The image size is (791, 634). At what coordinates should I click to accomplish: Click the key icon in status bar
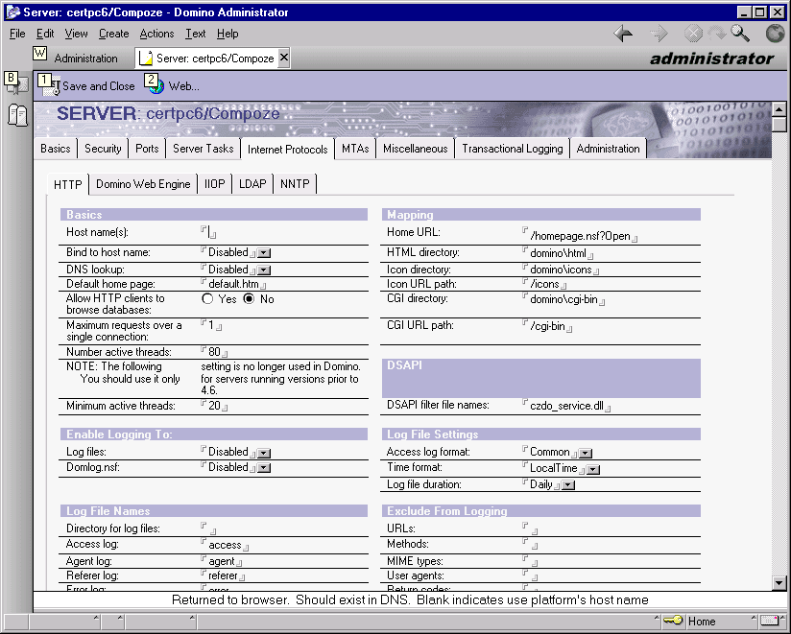pos(673,621)
